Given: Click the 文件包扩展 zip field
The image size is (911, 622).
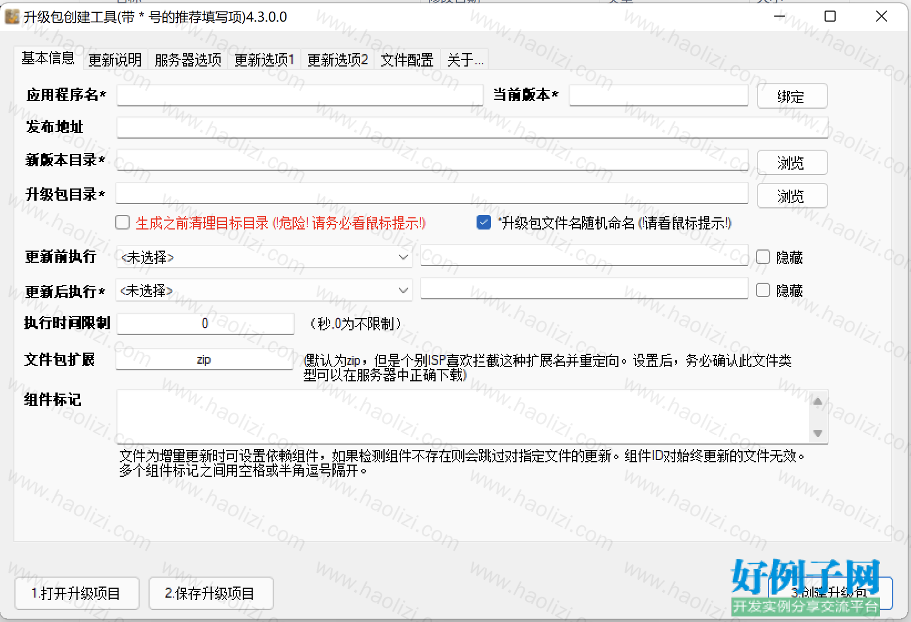Looking at the screenshot, I should pyautogui.click(x=204, y=359).
